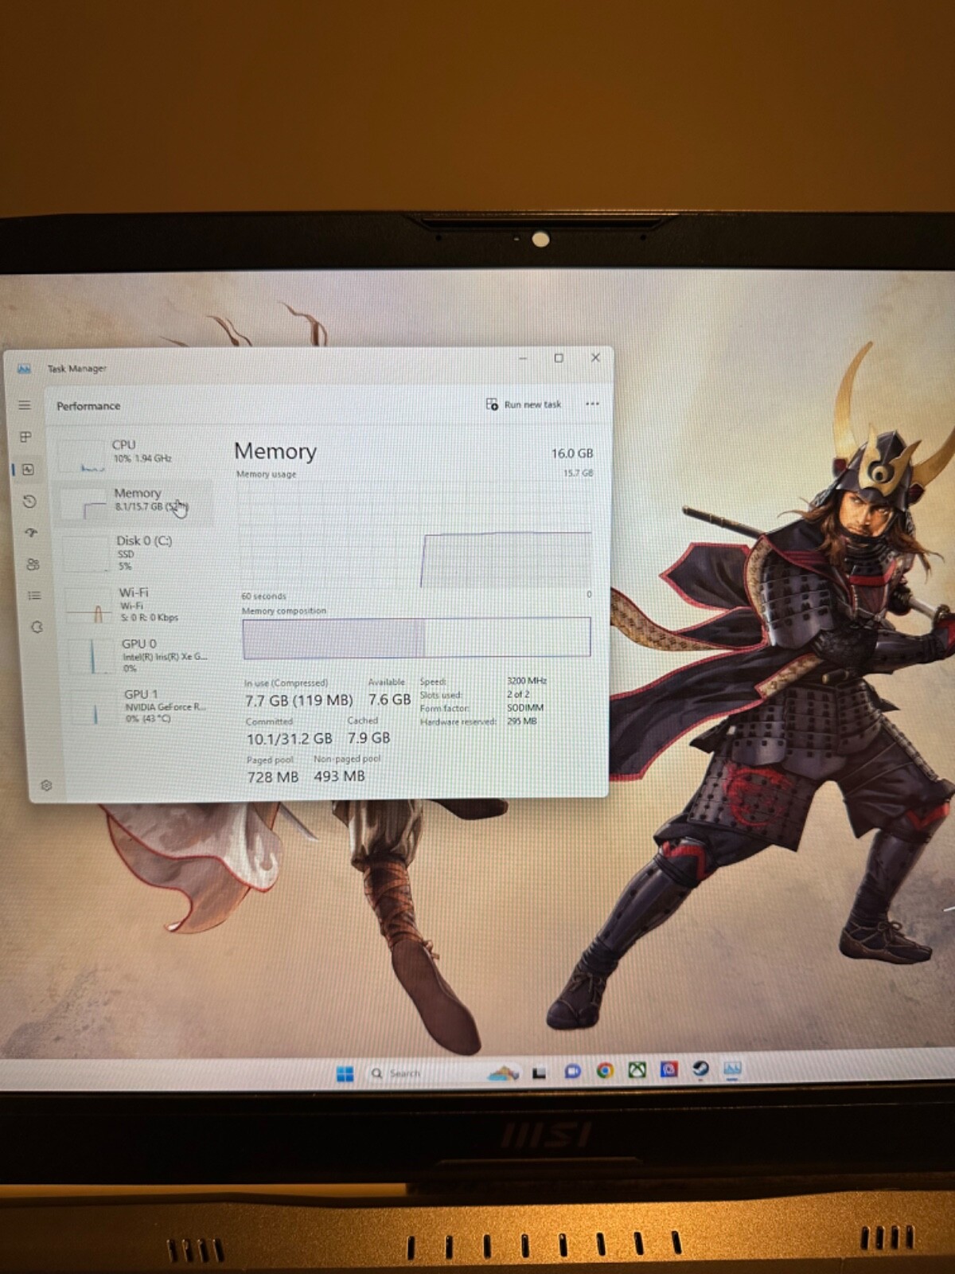Click the '7.6 GB' available value

coord(389,700)
